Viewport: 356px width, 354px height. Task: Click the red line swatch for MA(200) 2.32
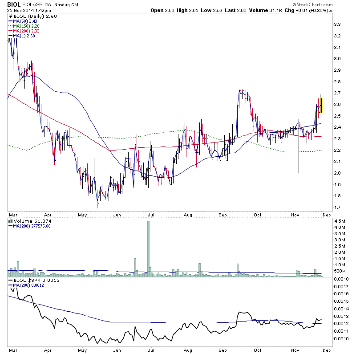coord(10,31)
